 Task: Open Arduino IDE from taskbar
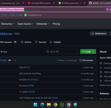click(x=75, y=104)
